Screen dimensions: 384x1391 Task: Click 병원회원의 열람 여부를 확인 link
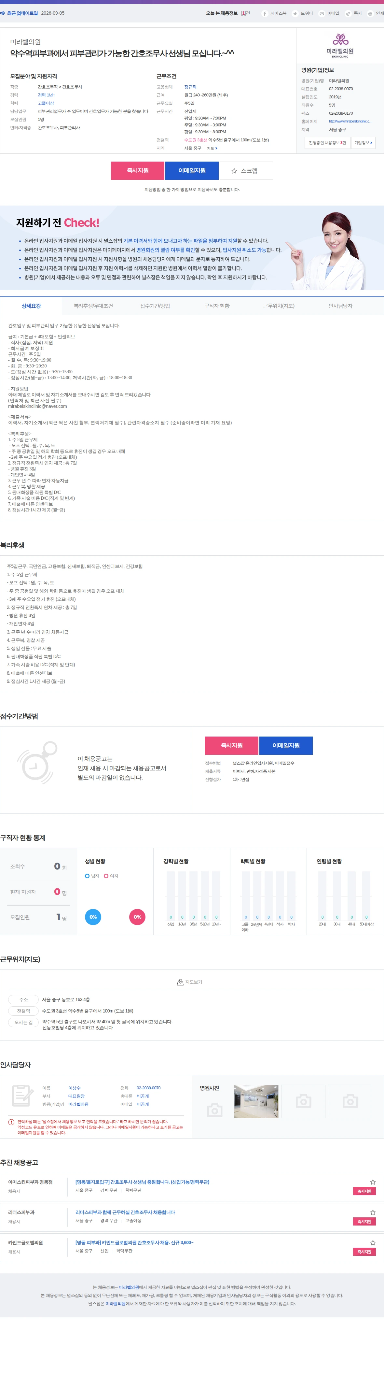click(166, 250)
